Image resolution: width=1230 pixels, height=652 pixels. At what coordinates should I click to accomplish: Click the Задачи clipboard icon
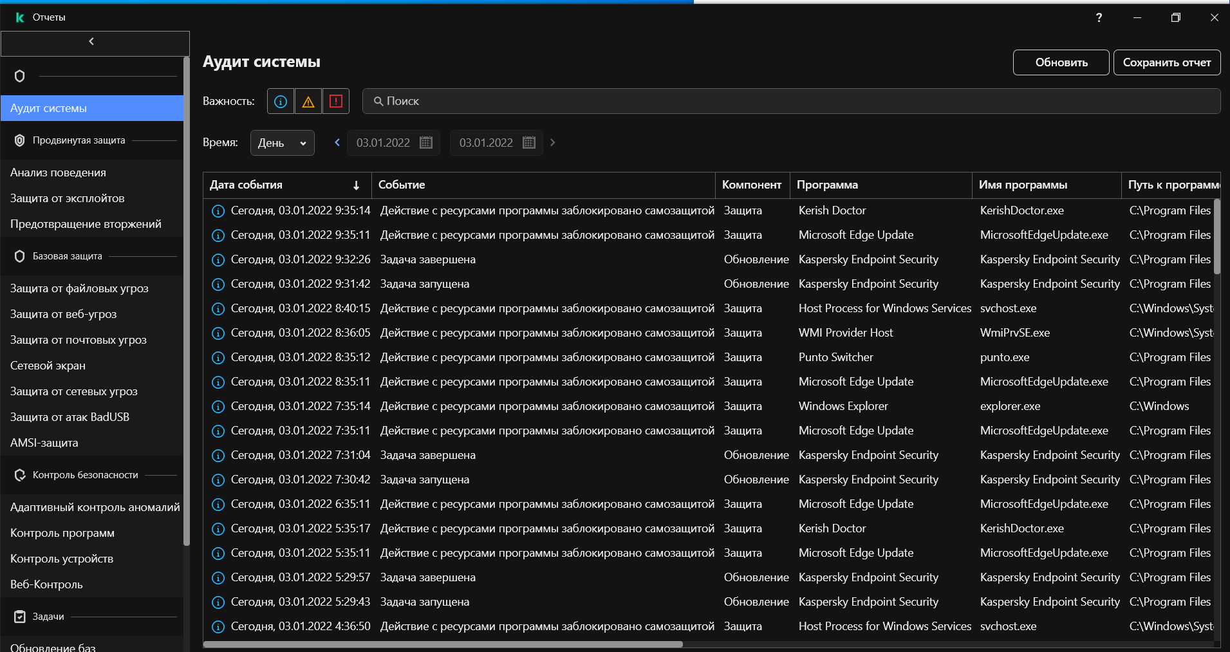(20, 617)
